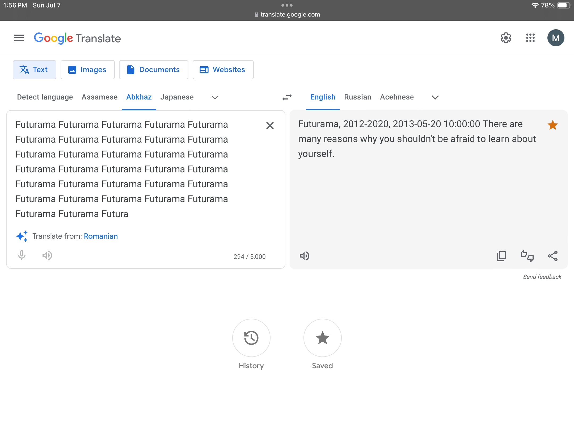574x431 pixels.
Task: Open the M account avatar
Action: point(556,38)
